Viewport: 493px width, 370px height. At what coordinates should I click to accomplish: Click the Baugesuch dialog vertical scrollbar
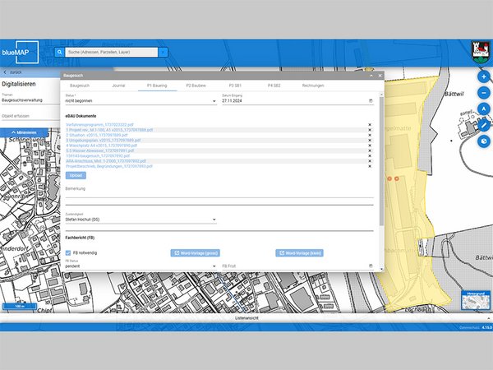coord(382,161)
